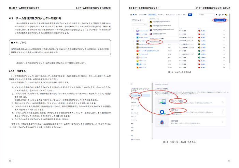239x168 pixels.
Task: Star the マーケティング project
Action: [133, 57]
